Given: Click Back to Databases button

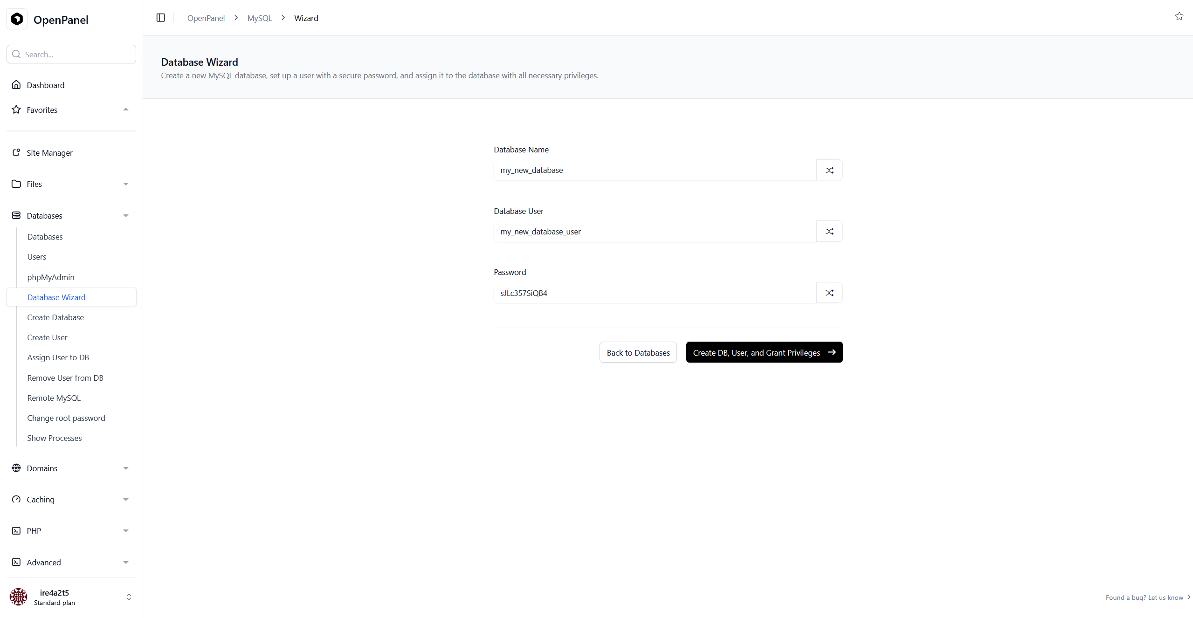Looking at the screenshot, I should [638, 353].
